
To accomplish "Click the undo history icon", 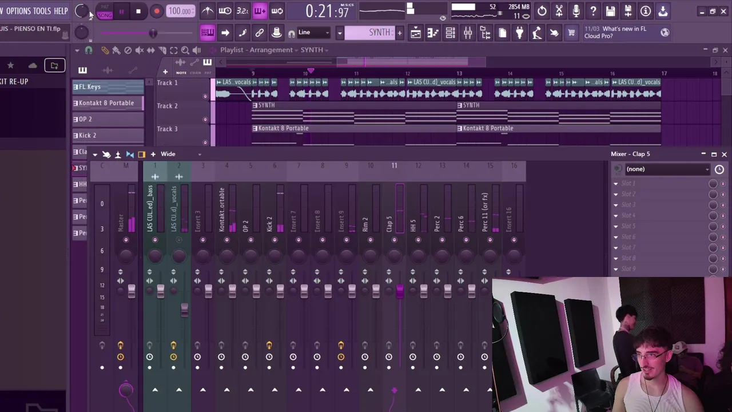I will tap(542, 11).
